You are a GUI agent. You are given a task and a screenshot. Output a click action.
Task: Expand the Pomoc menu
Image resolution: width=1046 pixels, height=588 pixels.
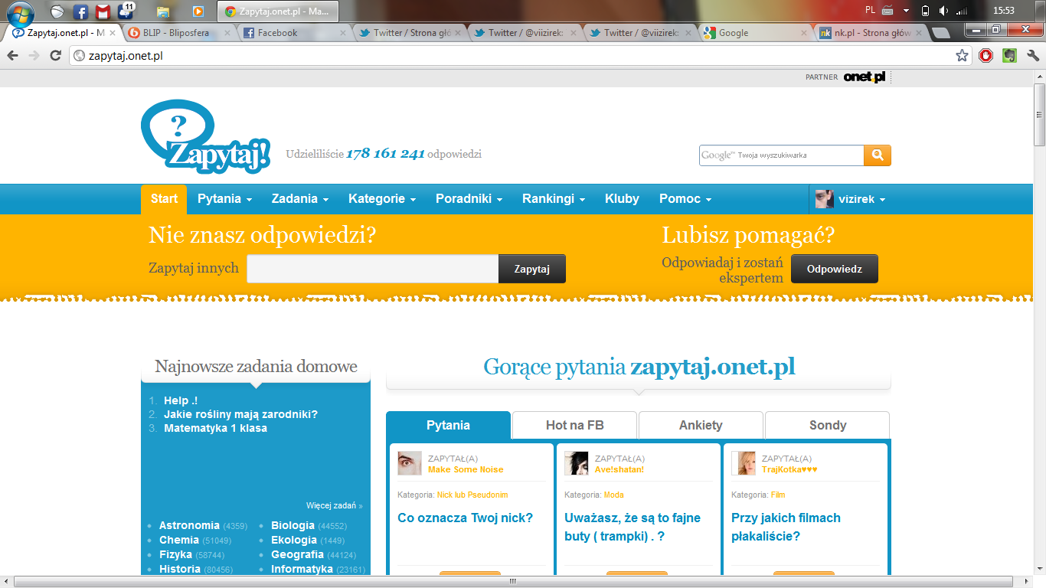click(685, 199)
